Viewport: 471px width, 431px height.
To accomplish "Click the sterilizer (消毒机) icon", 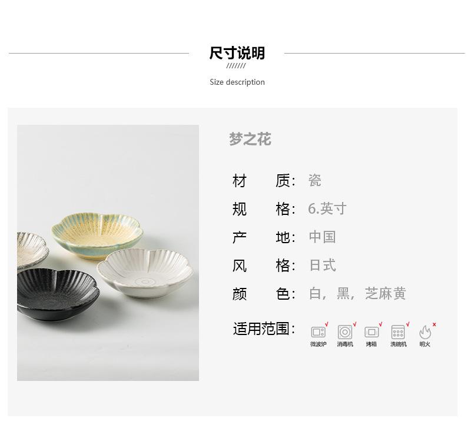I will (345, 332).
